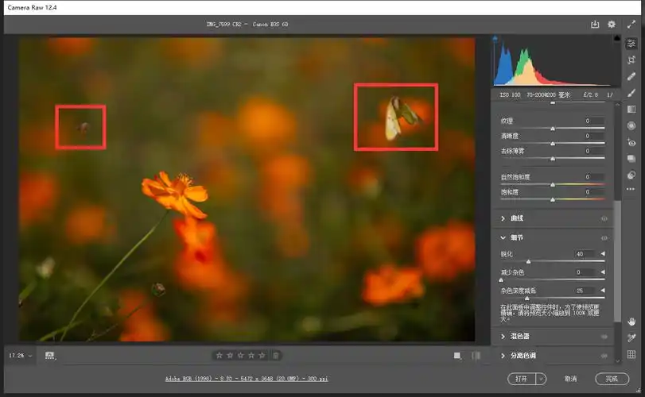Viewport: 645px width, 397px height.
Task: Select the Radial Filter tool
Action: 631,125
